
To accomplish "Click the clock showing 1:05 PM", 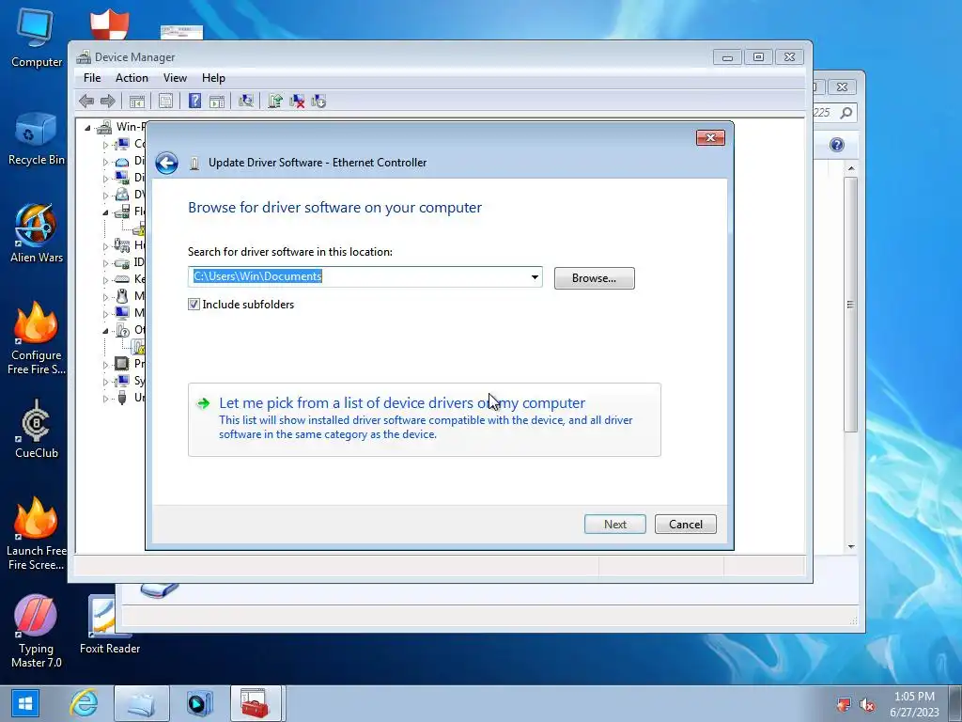I will (914, 697).
